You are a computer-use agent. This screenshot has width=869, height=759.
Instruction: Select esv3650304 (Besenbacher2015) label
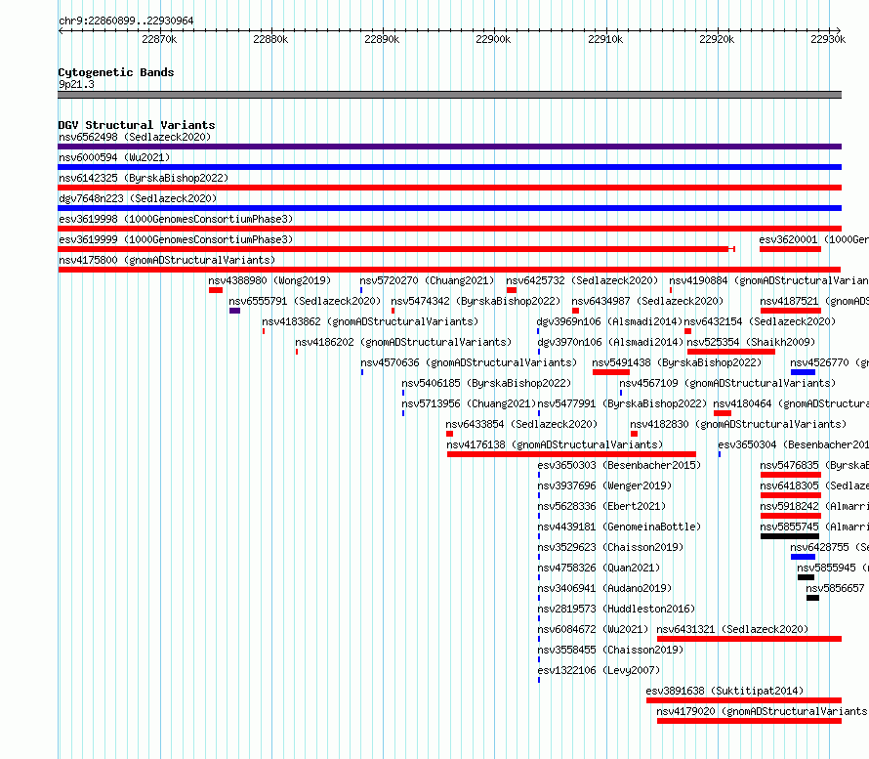coord(793,444)
